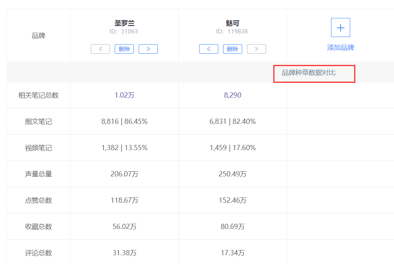The width and height of the screenshot is (394, 264).
Task: Select 魅可 收藏总数 value 80.69万
Action: pos(233,227)
